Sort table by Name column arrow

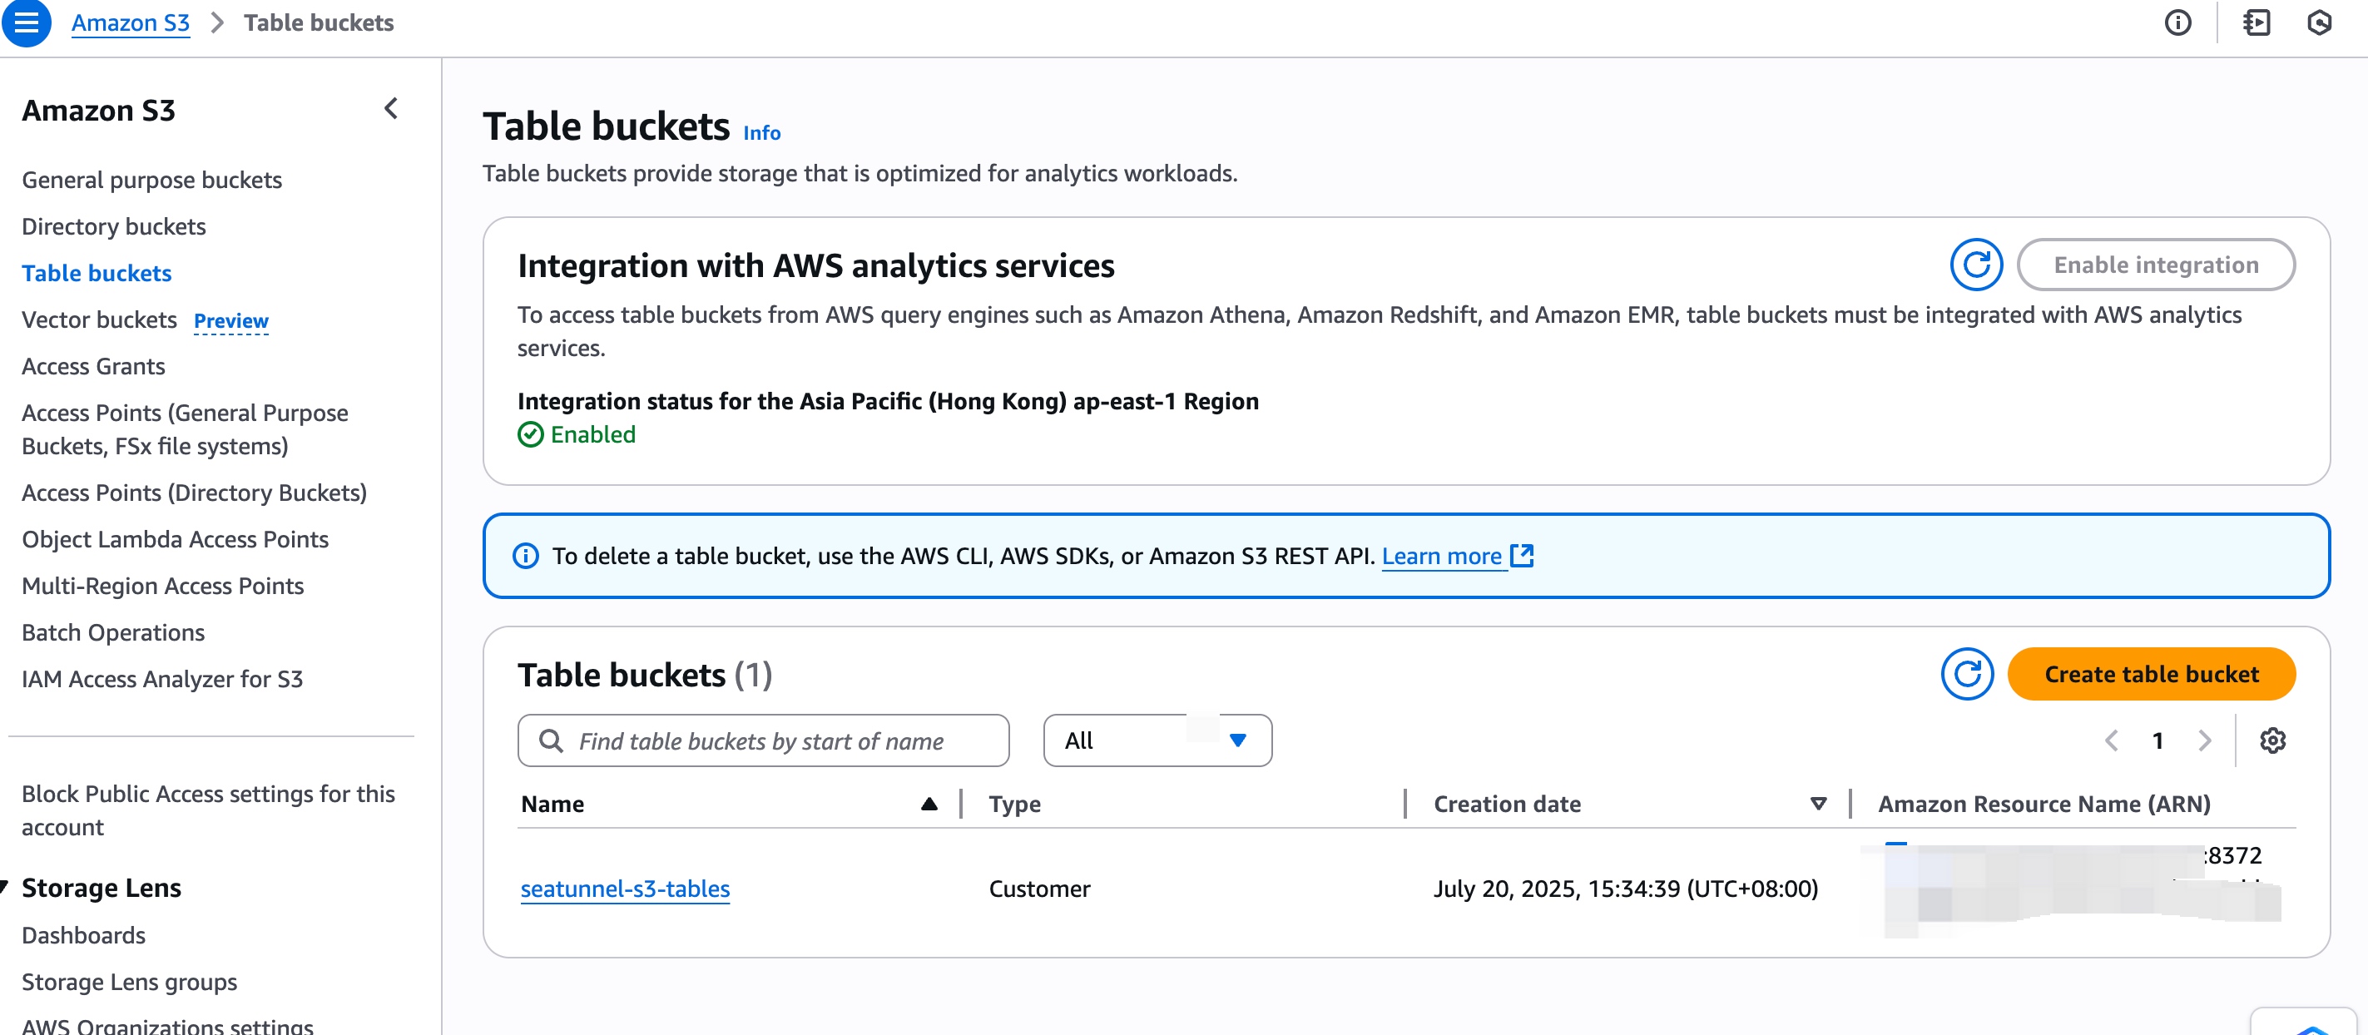(929, 805)
